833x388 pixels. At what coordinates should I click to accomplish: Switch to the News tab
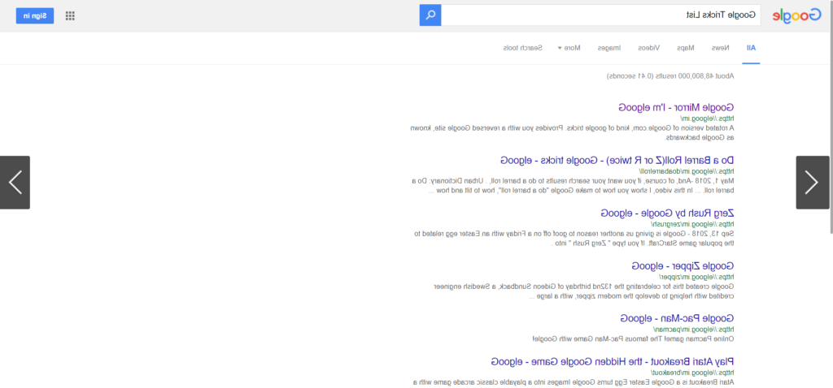pyautogui.click(x=721, y=48)
